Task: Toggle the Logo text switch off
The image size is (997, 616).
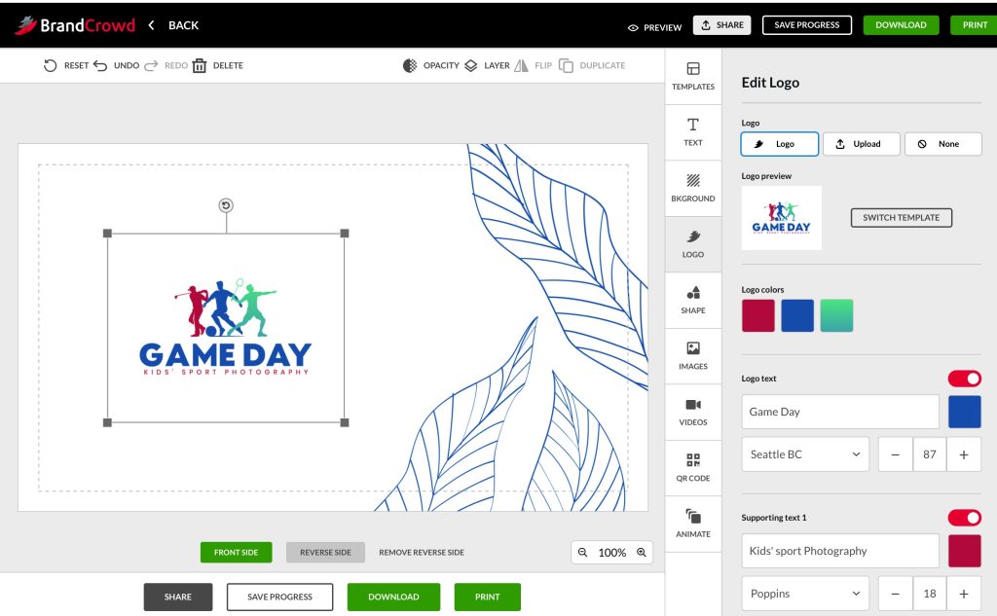Action: 965,379
